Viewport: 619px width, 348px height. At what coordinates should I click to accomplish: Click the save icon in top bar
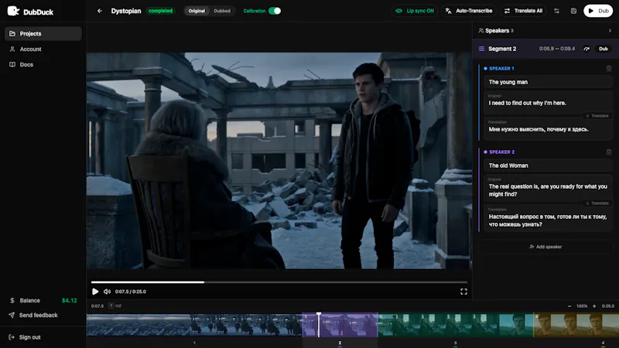pos(573,11)
